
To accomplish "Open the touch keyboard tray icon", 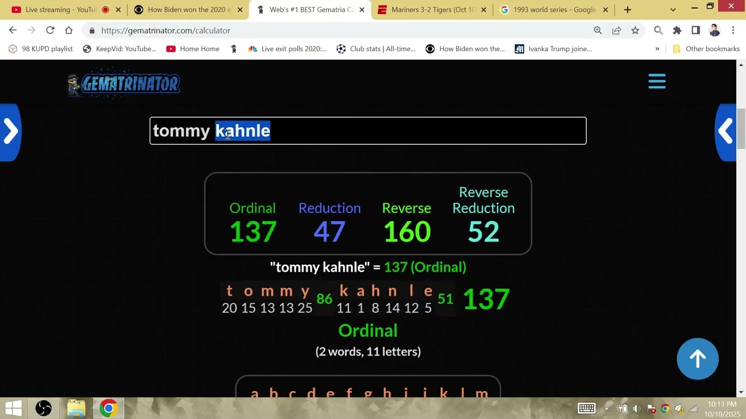I will pyautogui.click(x=586, y=409).
